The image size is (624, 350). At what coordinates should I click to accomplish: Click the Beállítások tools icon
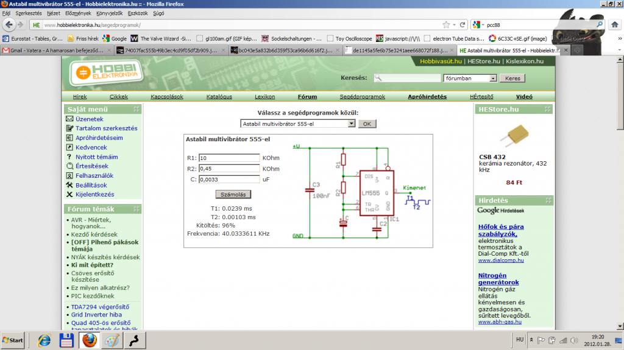(x=69, y=185)
